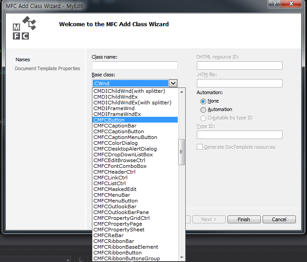Open the Names wizard page
Image resolution: width=307 pixels, height=262 pixels.
pos(23,60)
